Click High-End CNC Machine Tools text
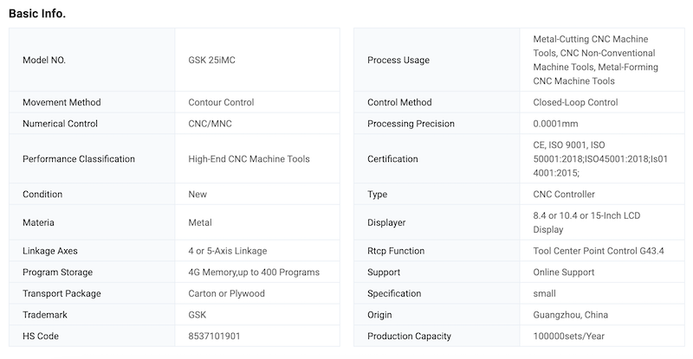 [249, 159]
